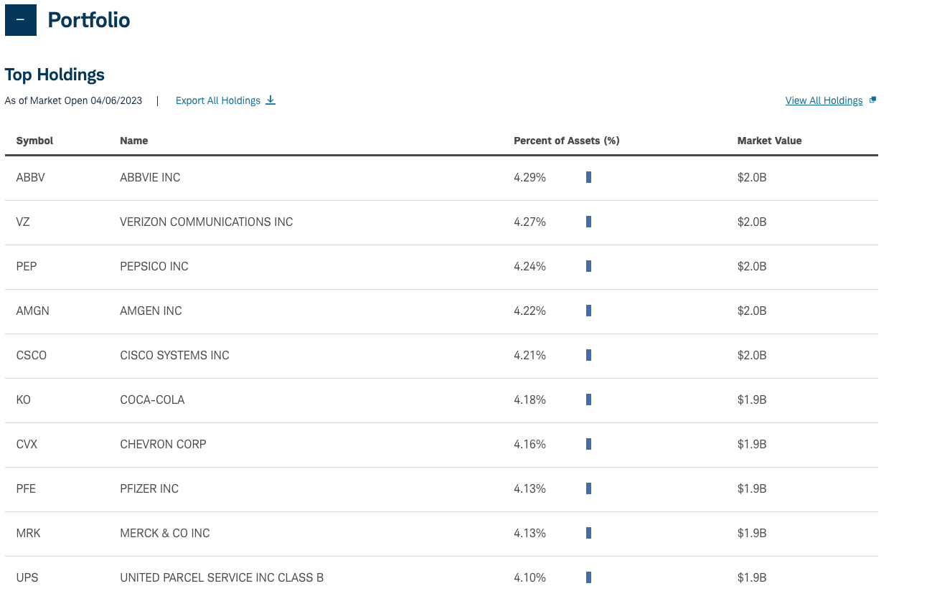The image size is (927, 591).
Task: Click the 4.21% value for CSCO
Action: (x=530, y=355)
